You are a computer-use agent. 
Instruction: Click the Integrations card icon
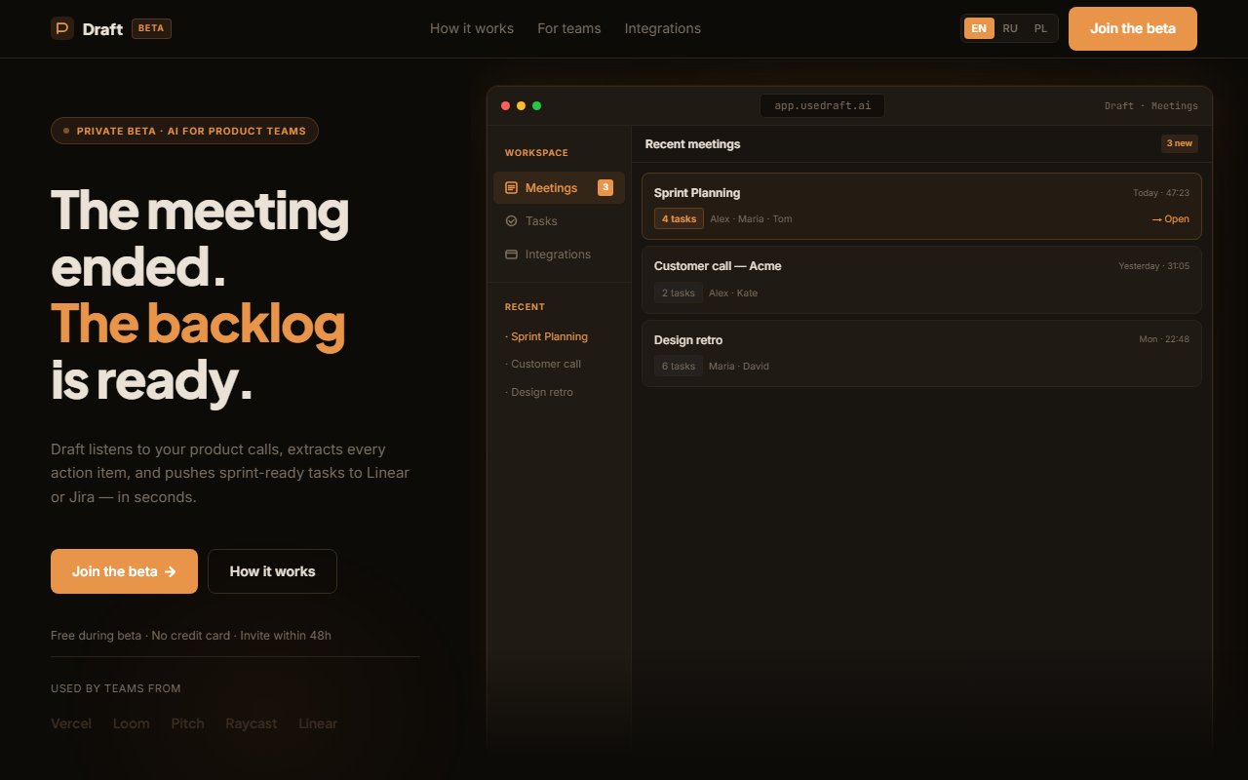511,254
